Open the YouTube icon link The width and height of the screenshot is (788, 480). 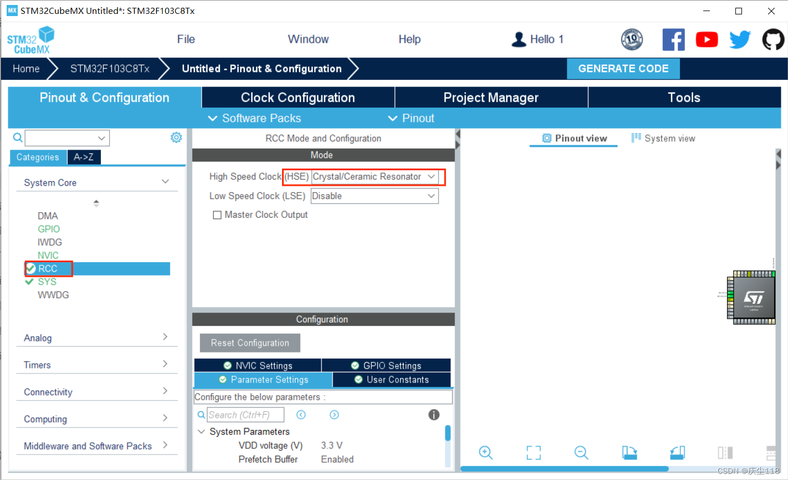pos(707,39)
